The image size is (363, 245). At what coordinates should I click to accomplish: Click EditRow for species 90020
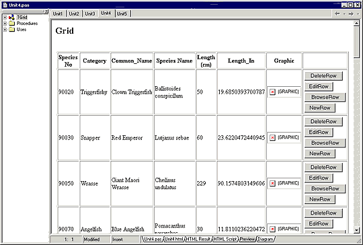(x=319, y=86)
